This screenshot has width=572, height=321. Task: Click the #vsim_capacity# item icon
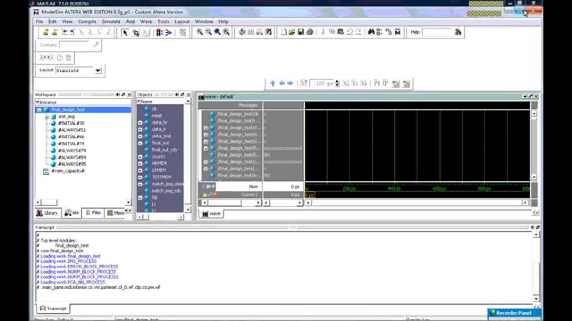(x=46, y=171)
